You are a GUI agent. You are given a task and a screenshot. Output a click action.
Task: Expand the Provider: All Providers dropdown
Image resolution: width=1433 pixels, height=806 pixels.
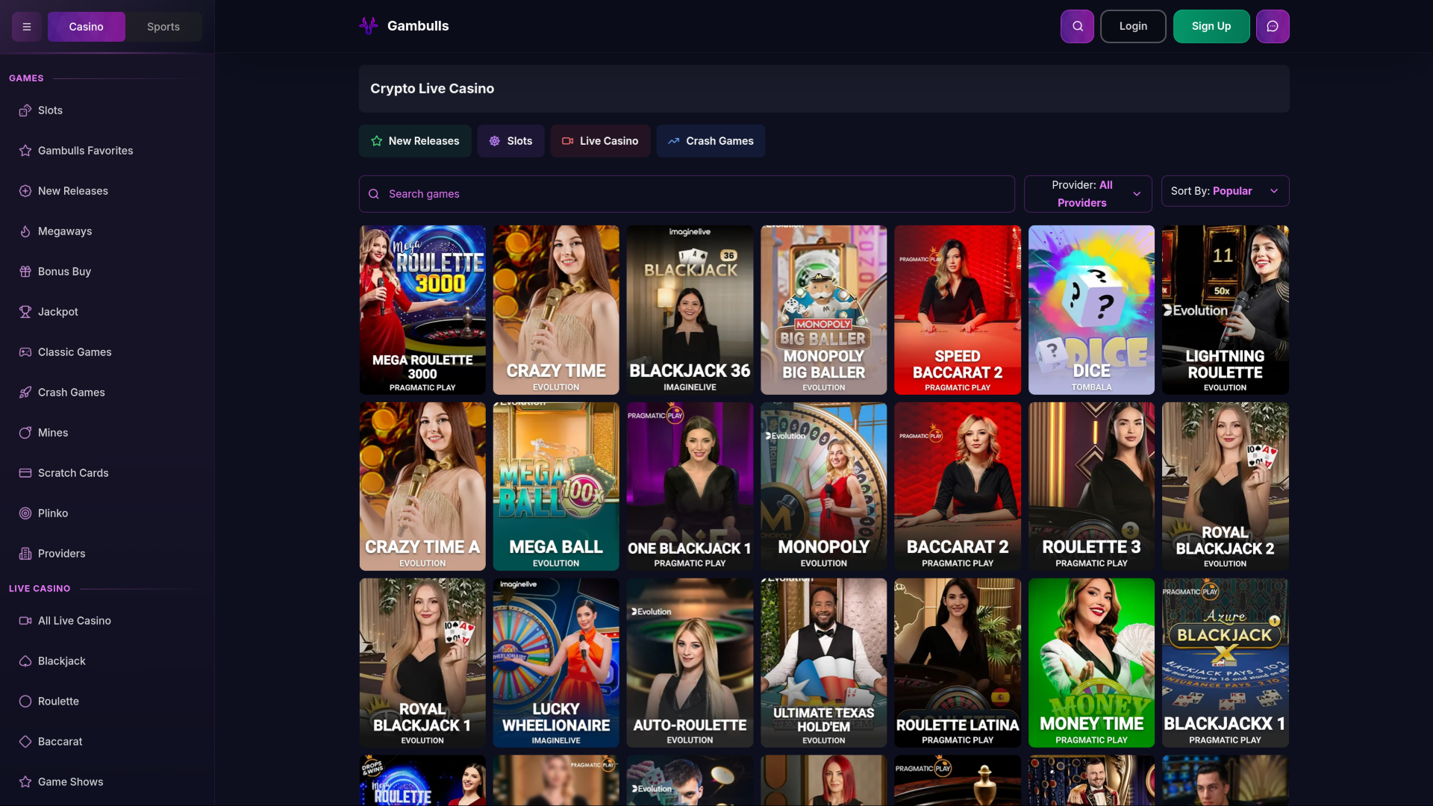[1087, 194]
